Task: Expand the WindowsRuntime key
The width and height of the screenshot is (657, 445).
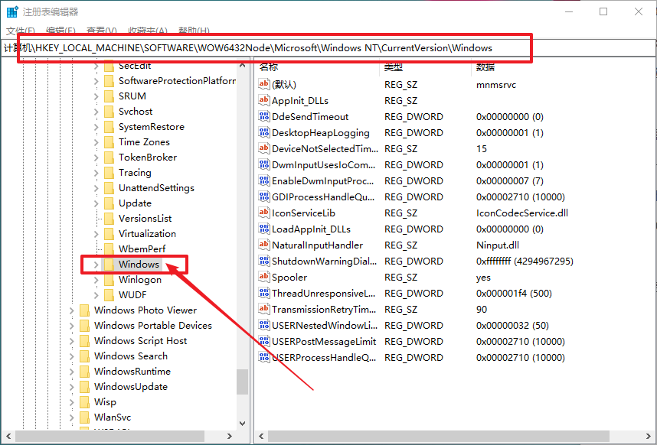Action: (72, 372)
